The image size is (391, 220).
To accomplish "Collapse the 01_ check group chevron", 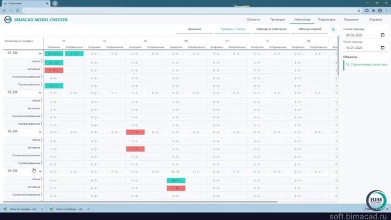I will pyautogui.click(x=40, y=53).
